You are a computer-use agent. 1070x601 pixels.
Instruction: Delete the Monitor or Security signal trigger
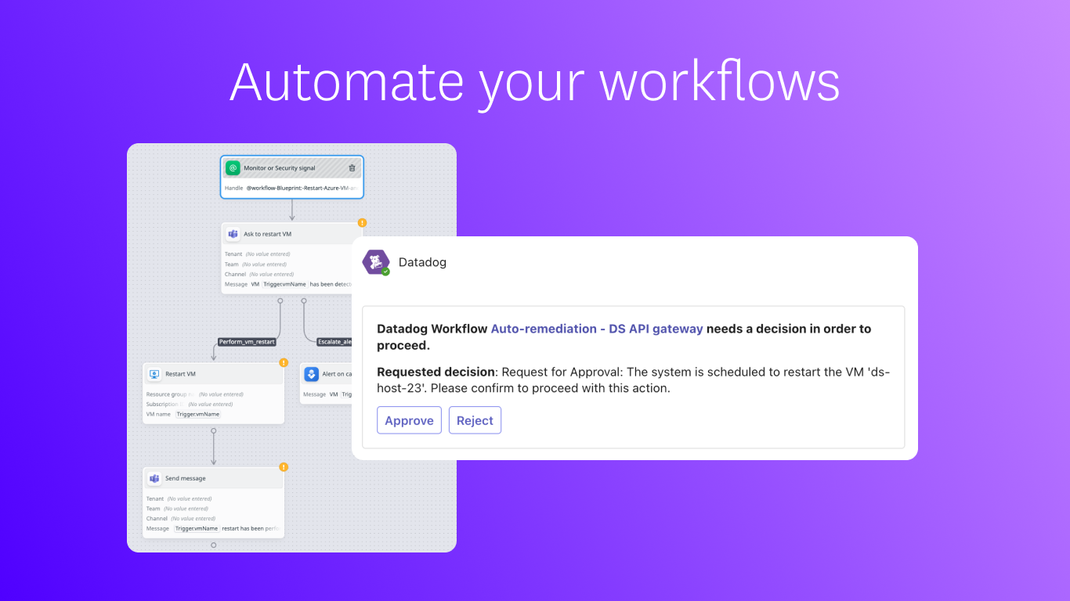tap(352, 167)
